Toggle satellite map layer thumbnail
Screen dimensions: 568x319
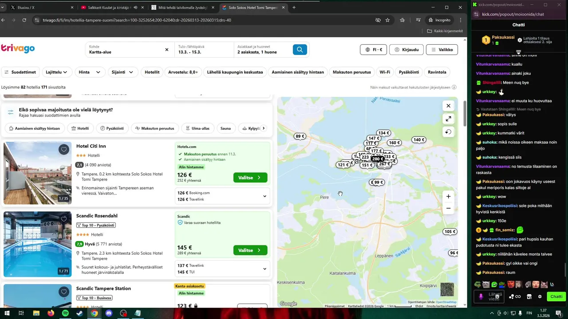pos(447,289)
